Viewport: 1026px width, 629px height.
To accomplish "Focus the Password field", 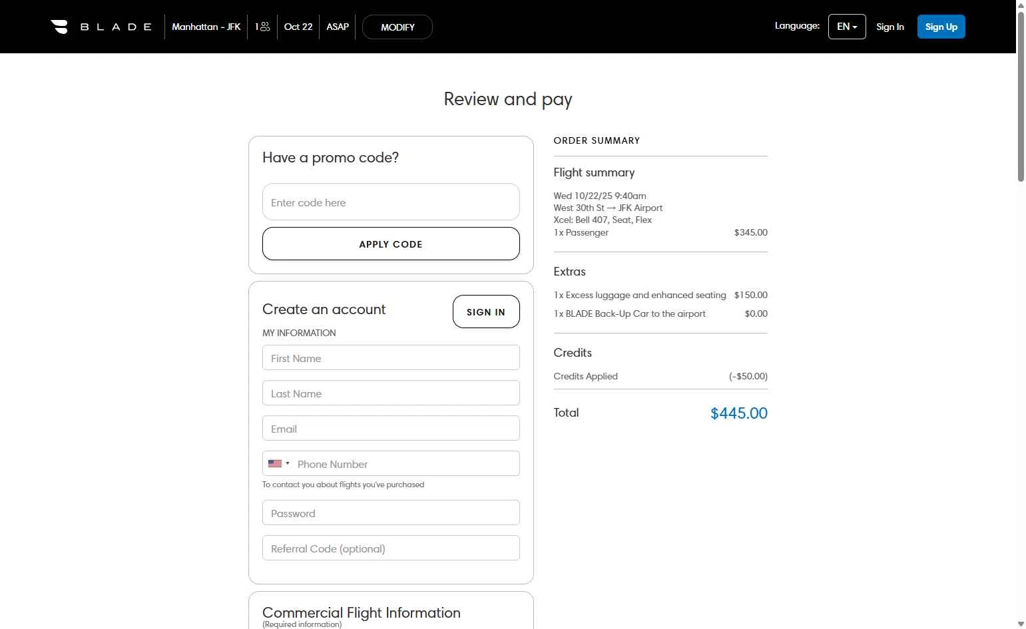I will [x=391, y=513].
